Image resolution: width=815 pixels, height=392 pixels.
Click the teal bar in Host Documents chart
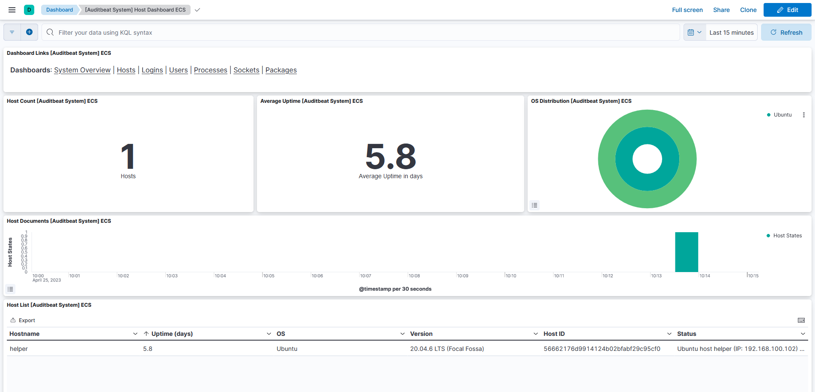click(x=686, y=252)
